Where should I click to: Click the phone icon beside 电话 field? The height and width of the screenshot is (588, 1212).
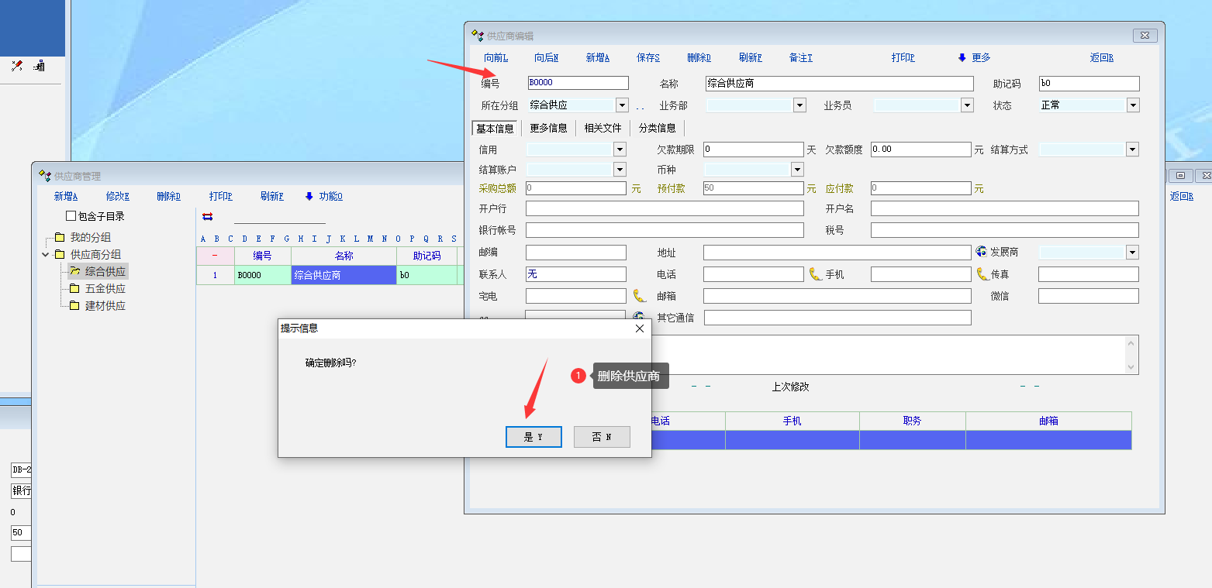(815, 274)
